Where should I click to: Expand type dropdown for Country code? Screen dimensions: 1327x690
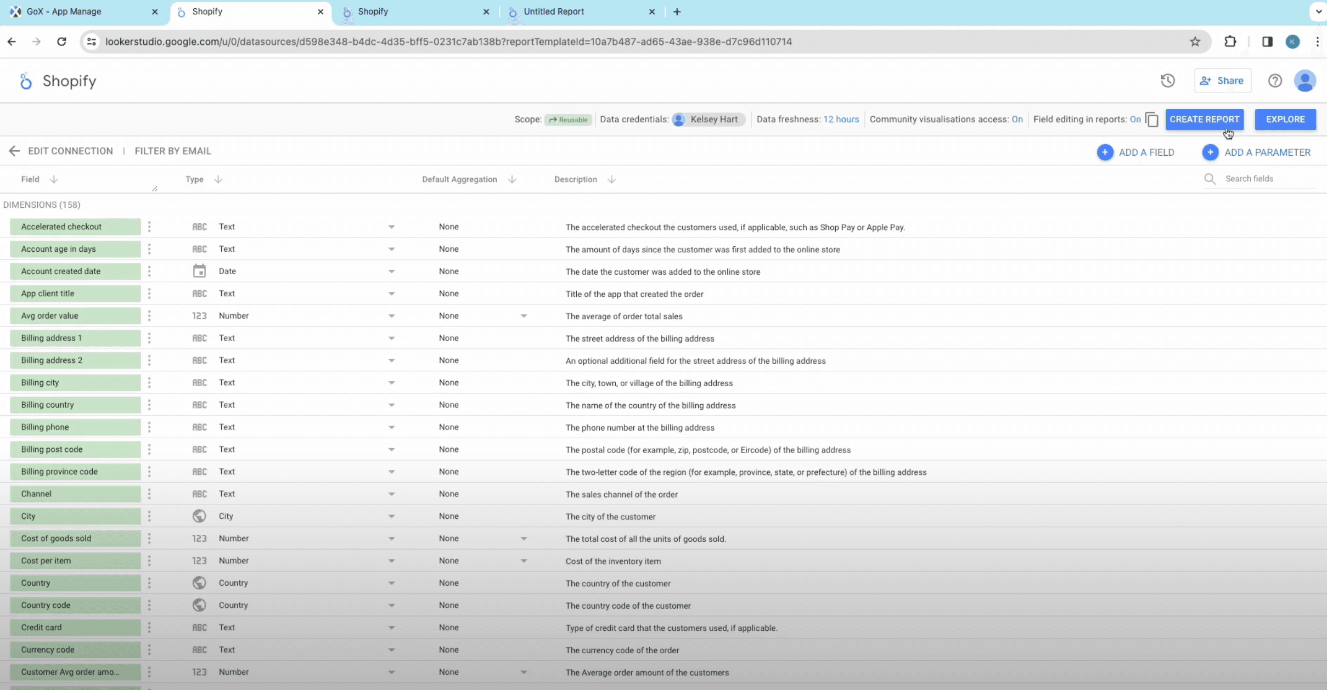391,606
